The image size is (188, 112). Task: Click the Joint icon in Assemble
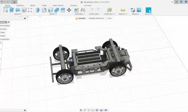(83, 10)
